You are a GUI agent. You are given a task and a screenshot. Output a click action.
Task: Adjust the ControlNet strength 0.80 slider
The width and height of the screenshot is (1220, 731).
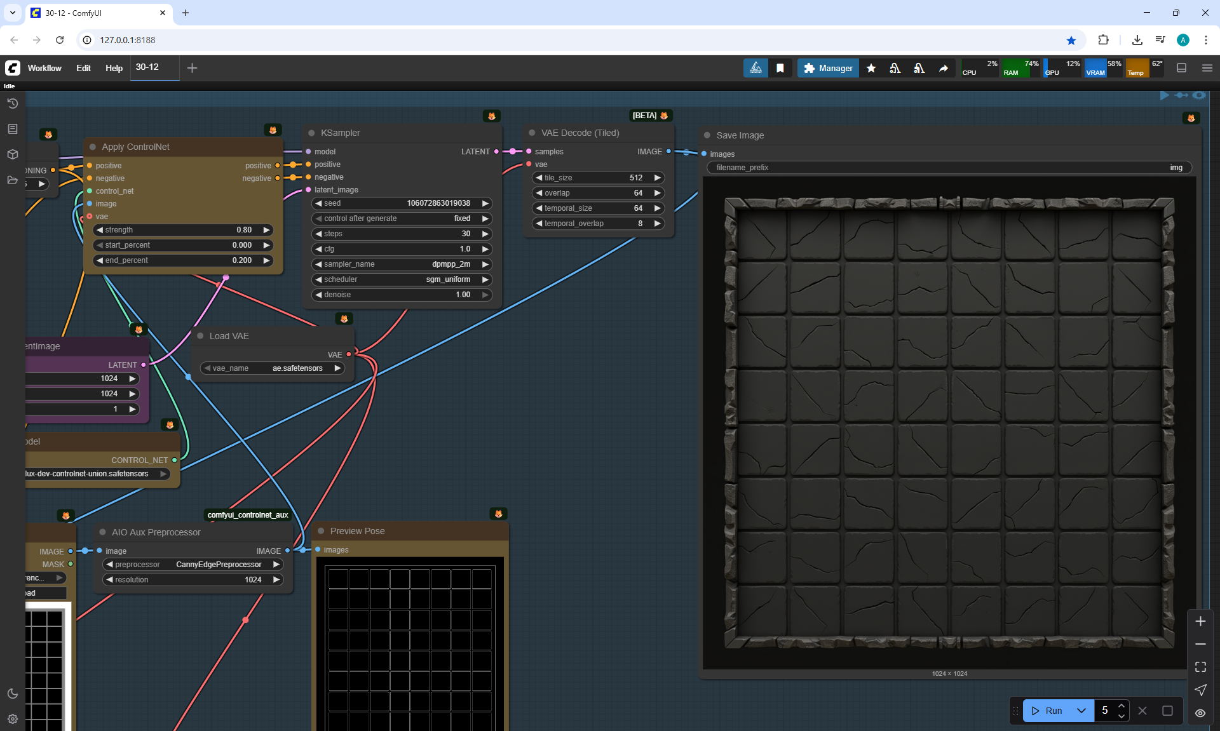pos(182,230)
